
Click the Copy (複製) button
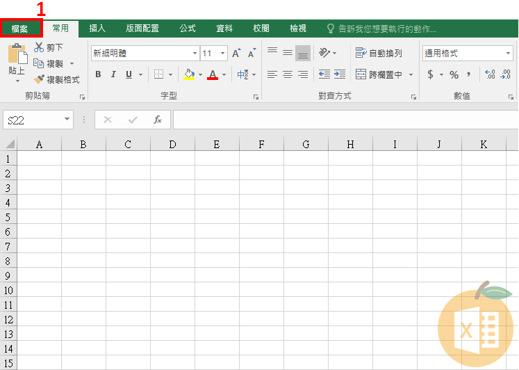tap(49, 63)
